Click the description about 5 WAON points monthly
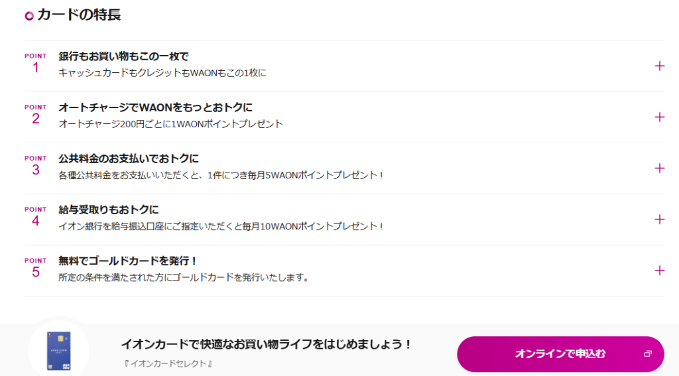Screen dimensions: 679x376 coord(221,176)
